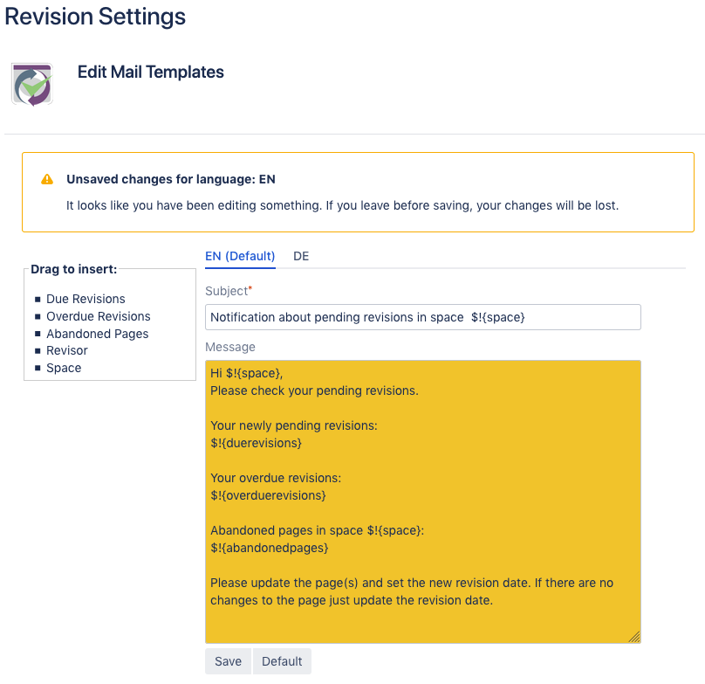Select the Space placeholder item
The width and height of the screenshot is (705, 684).
click(x=64, y=368)
